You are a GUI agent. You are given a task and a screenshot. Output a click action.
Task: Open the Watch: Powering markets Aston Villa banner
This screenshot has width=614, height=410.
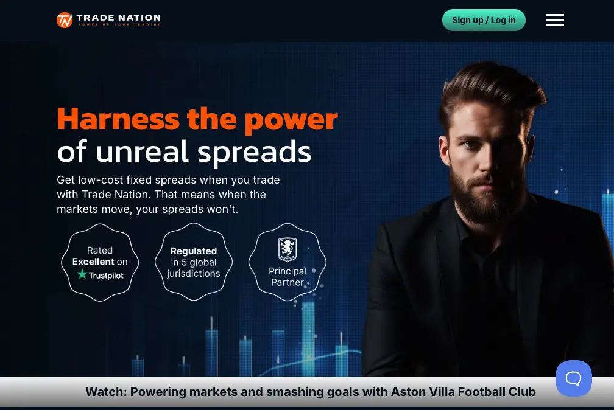307,392
